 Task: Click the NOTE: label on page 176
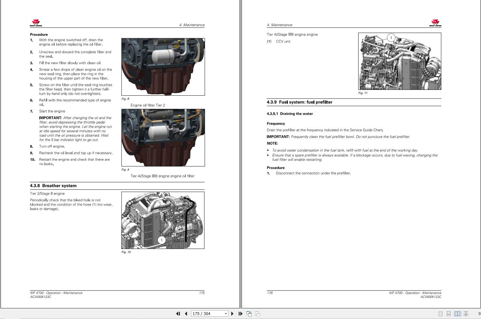[272, 143]
